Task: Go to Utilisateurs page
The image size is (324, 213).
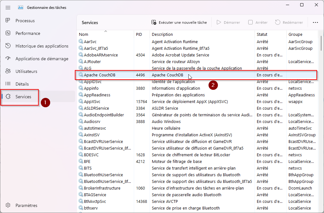Action: [x=26, y=71]
